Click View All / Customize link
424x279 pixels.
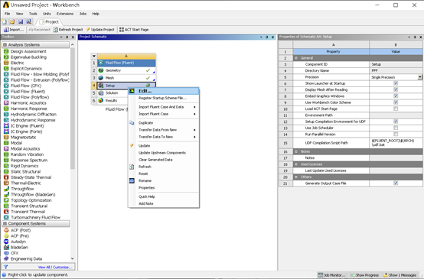[x=55, y=267]
